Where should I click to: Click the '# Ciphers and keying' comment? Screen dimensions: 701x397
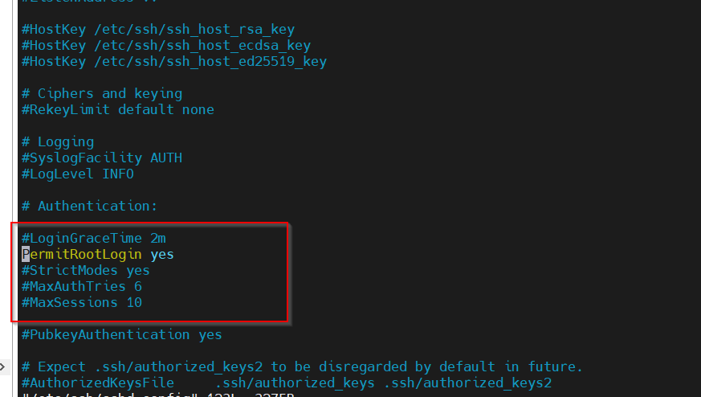tap(102, 93)
